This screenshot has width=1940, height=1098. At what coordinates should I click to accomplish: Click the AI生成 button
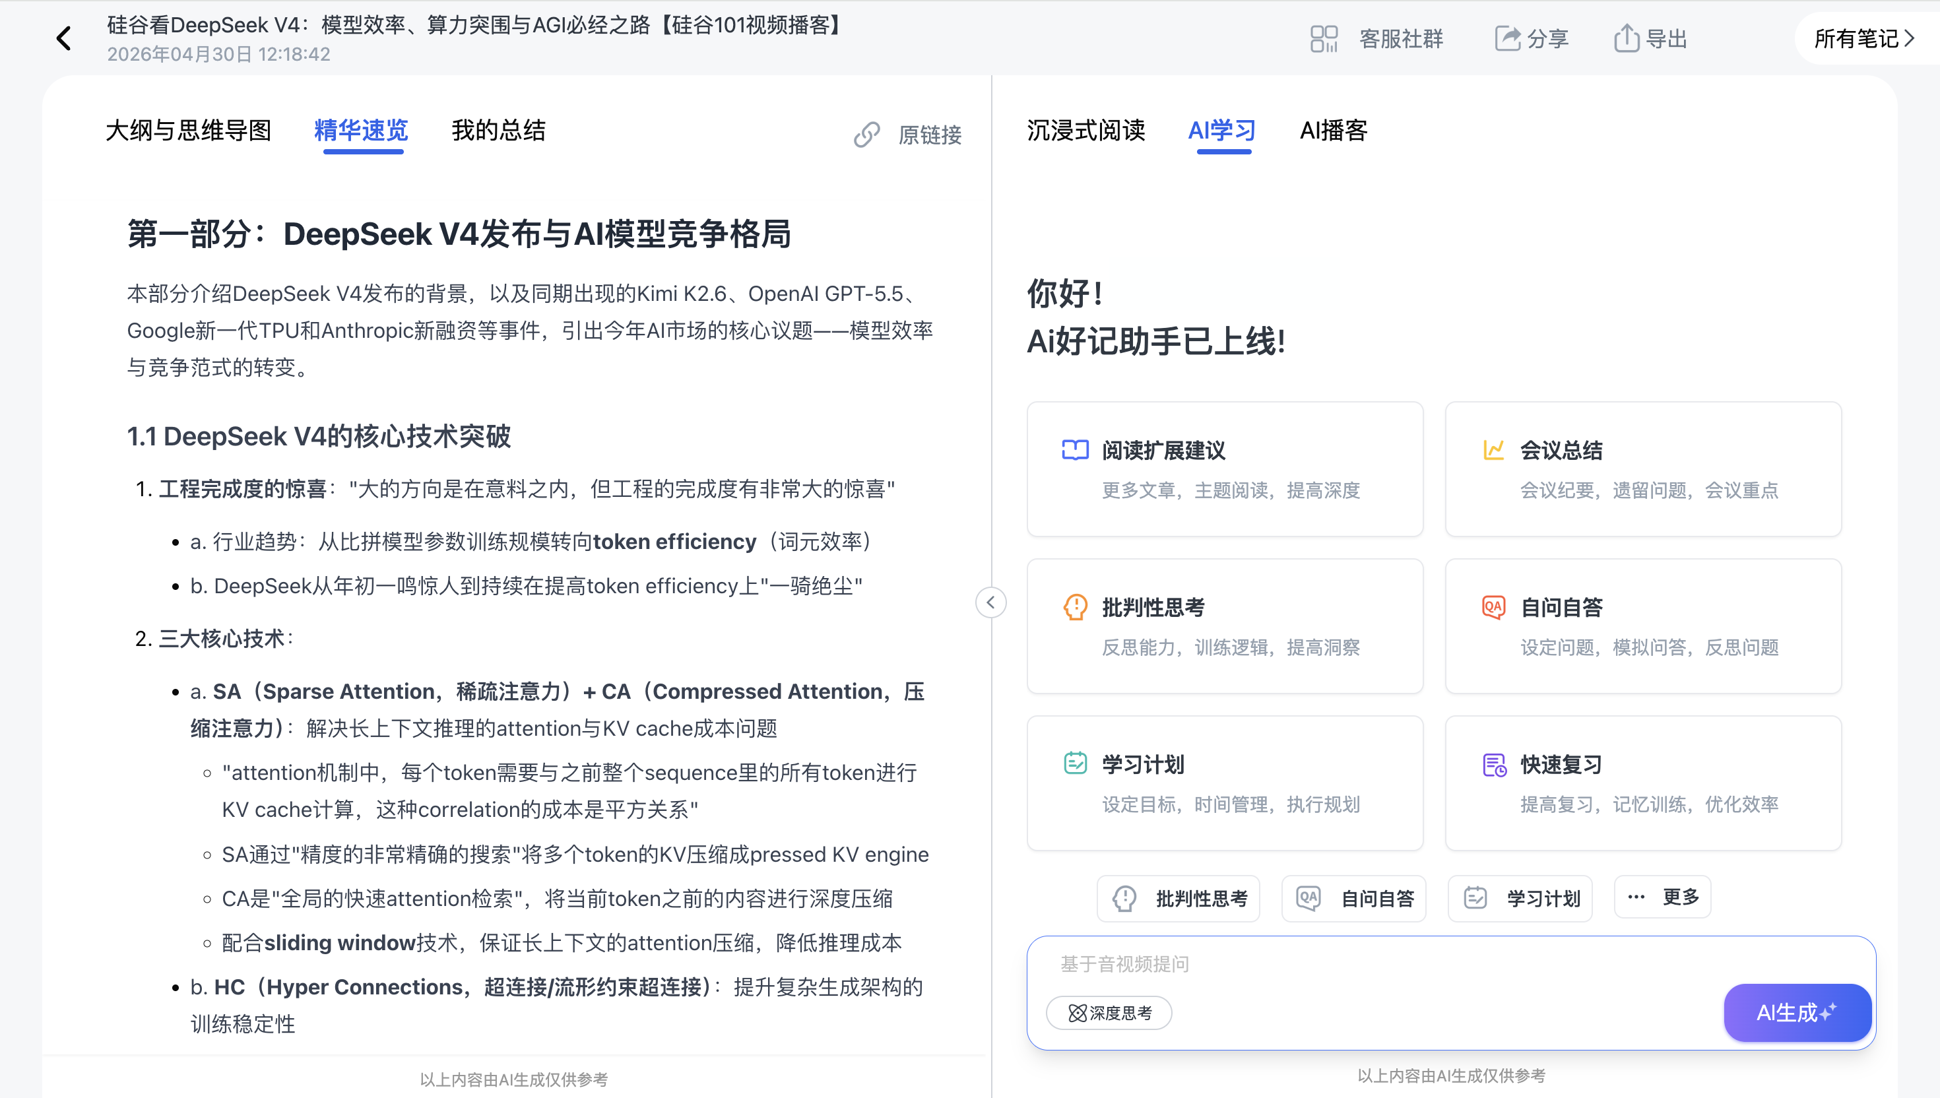(x=1797, y=1012)
